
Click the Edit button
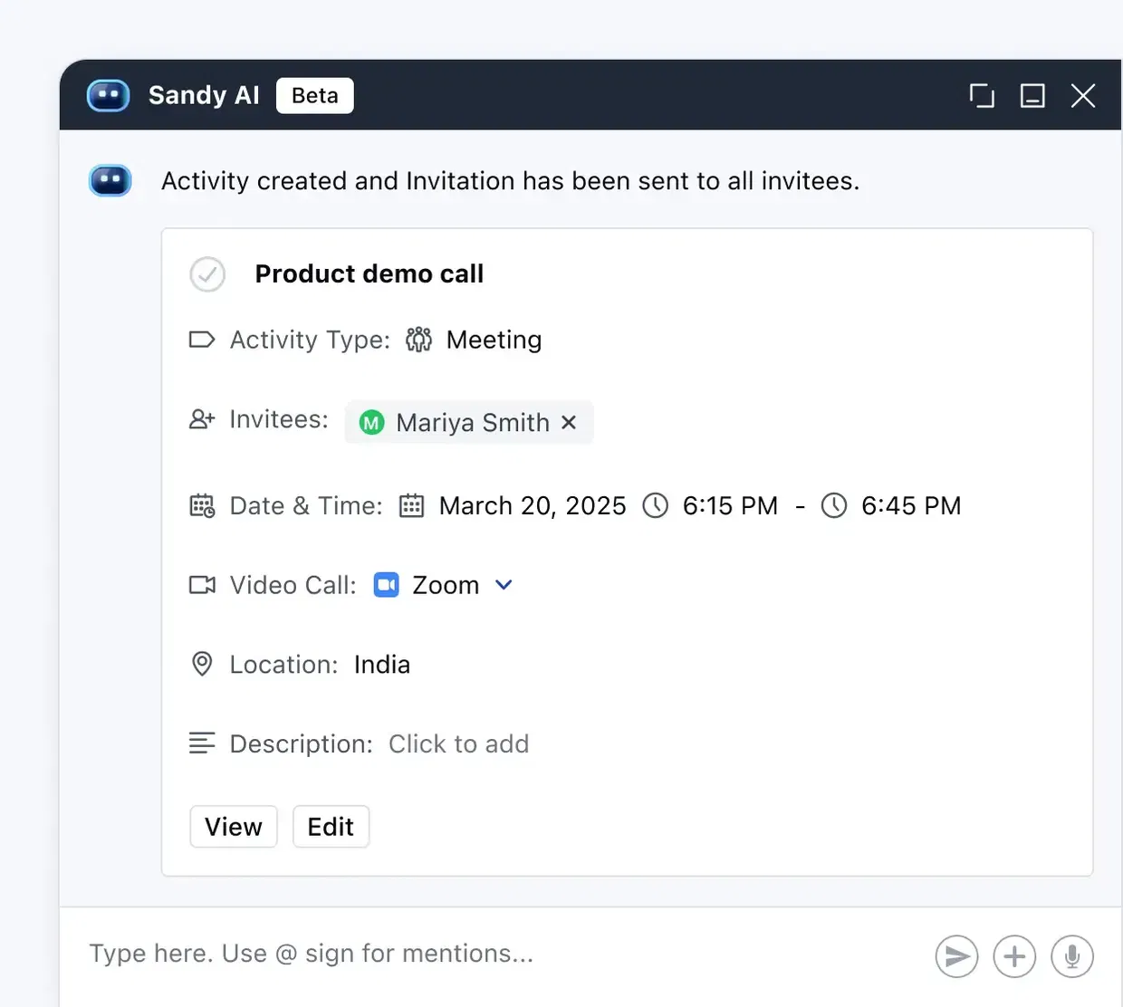(x=331, y=827)
